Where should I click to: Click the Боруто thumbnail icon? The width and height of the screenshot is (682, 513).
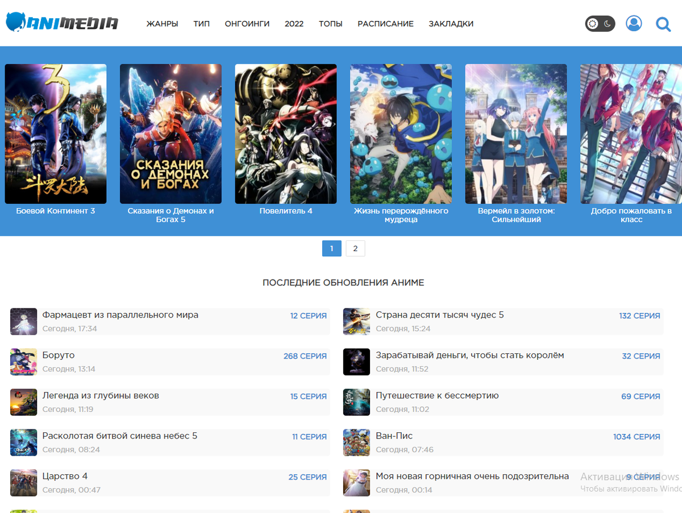tap(24, 362)
